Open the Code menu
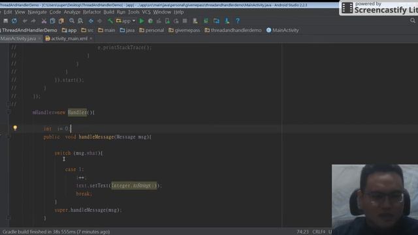The image size is (418, 235). pos(55,12)
